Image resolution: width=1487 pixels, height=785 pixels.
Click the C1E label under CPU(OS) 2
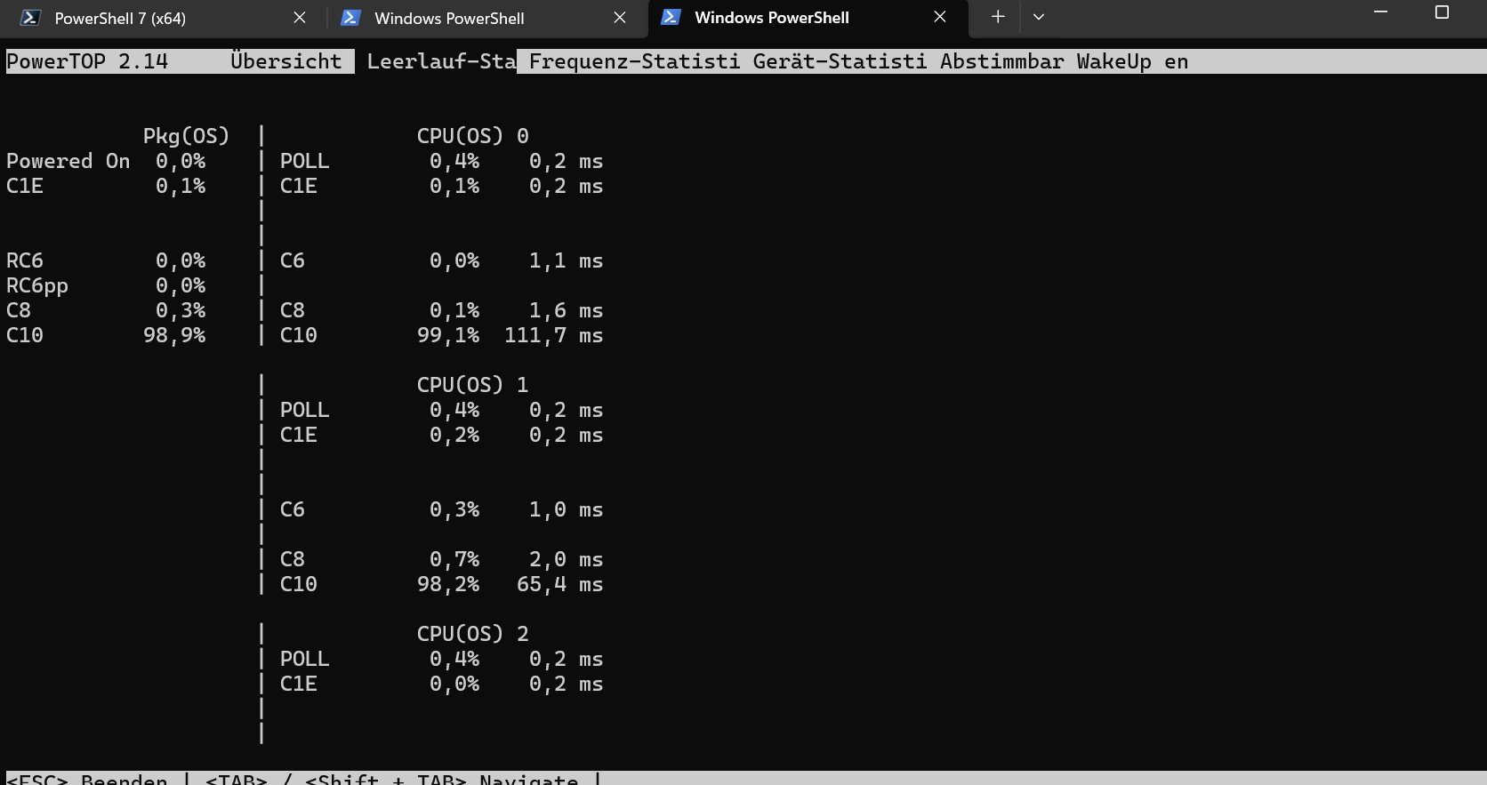pos(298,684)
